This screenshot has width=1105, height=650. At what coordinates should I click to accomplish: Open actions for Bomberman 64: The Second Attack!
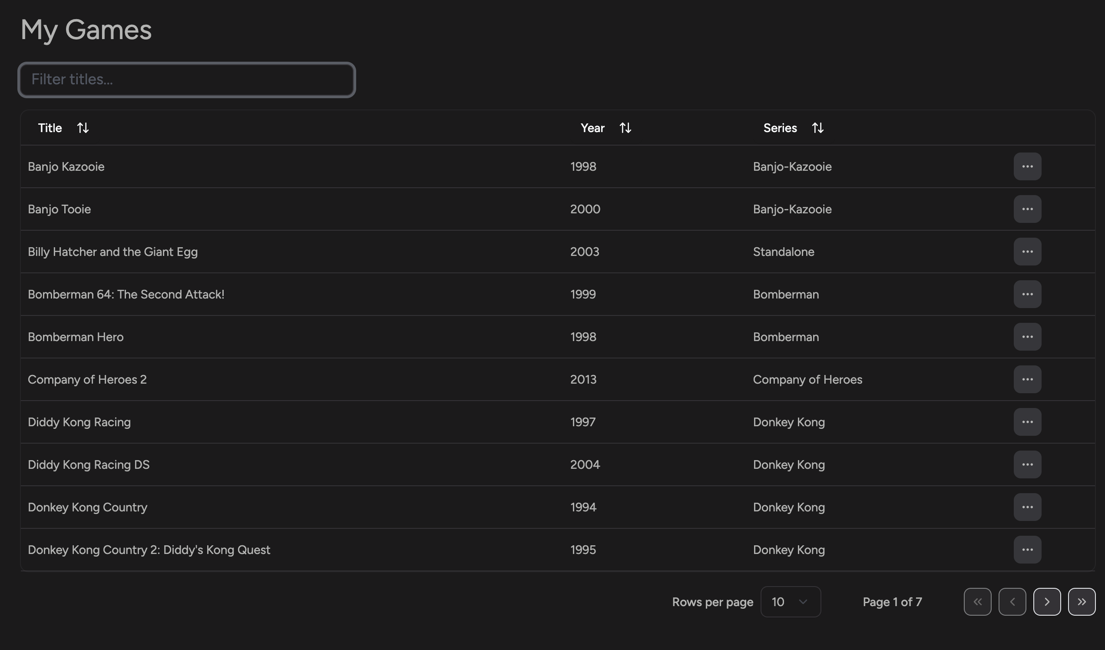point(1027,294)
